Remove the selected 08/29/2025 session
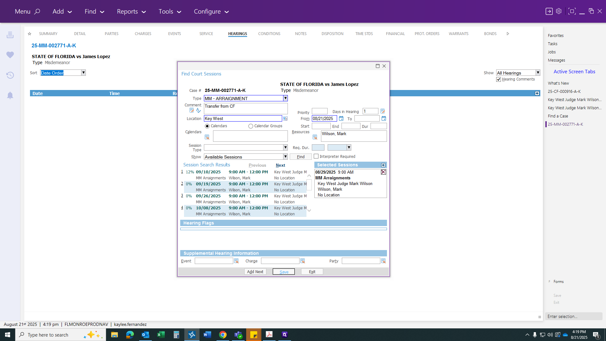This screenshot has width=606, height=341. tap(383, 172)
